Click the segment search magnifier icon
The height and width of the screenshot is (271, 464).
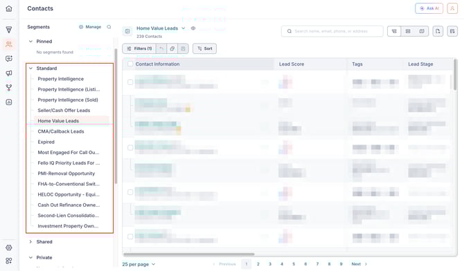[109, 27]
